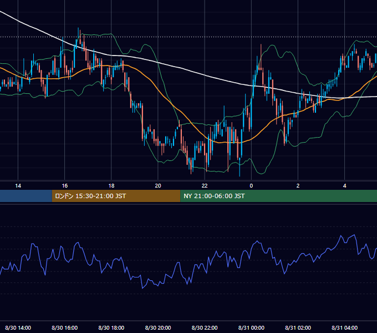Click the 8/30 20:00 date label
The width and height of the screenshot is (377, 333).
point(158,327)
